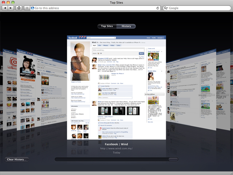Click the Clear History button
This screenshot has width=233, height=175.
17,159
